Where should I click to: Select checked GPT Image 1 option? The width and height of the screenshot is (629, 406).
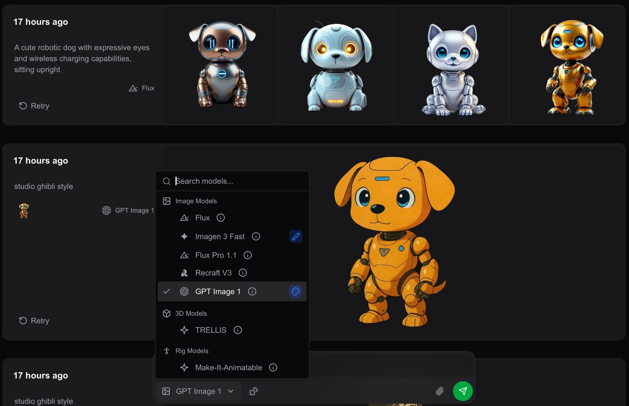point(217,291)
